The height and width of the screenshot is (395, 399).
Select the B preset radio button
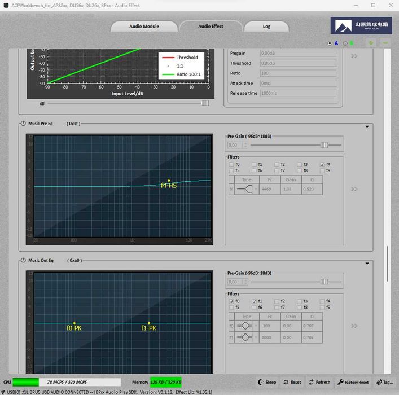click(345, 43)
